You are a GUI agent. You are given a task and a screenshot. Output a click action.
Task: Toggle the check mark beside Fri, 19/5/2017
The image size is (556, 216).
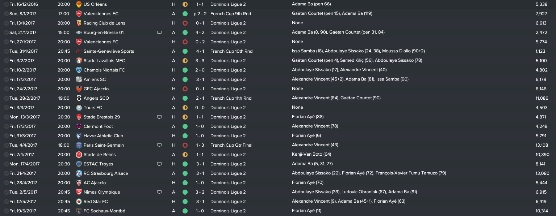6,211
